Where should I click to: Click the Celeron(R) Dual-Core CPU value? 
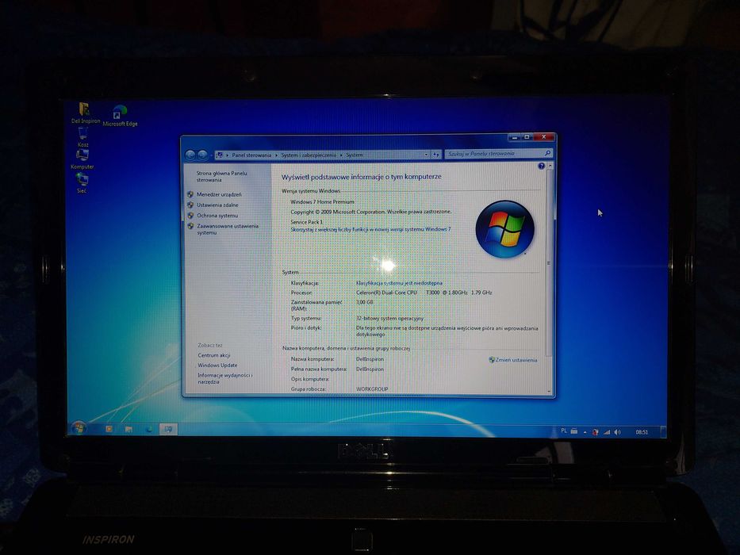tap(424, 293)
